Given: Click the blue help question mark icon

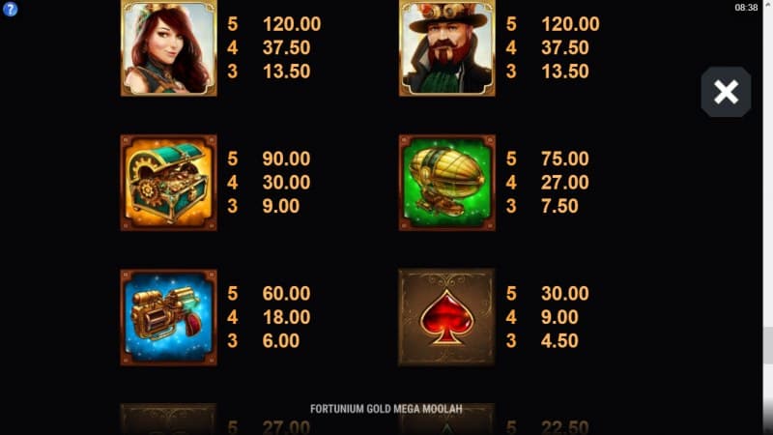Looking at the screenshot, I should click(10, 9).
